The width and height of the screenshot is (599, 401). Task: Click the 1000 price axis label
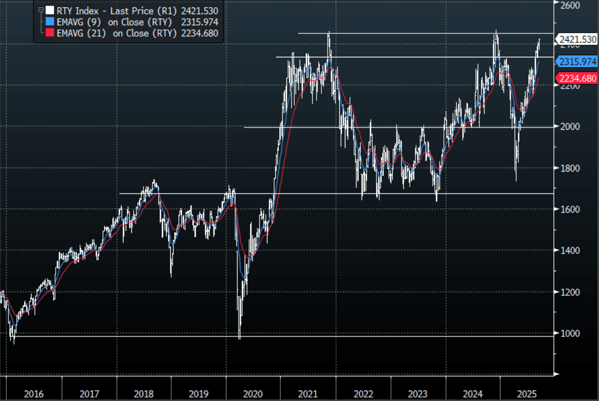pos(570,333)
